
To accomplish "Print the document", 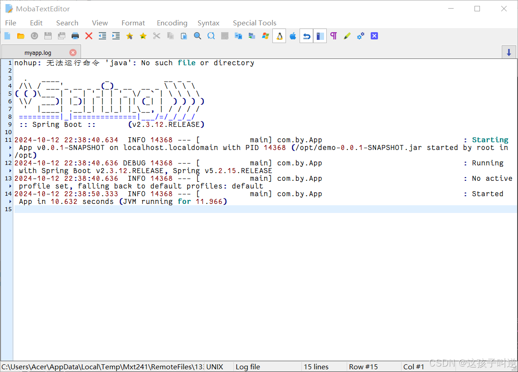I will point(75,36).
